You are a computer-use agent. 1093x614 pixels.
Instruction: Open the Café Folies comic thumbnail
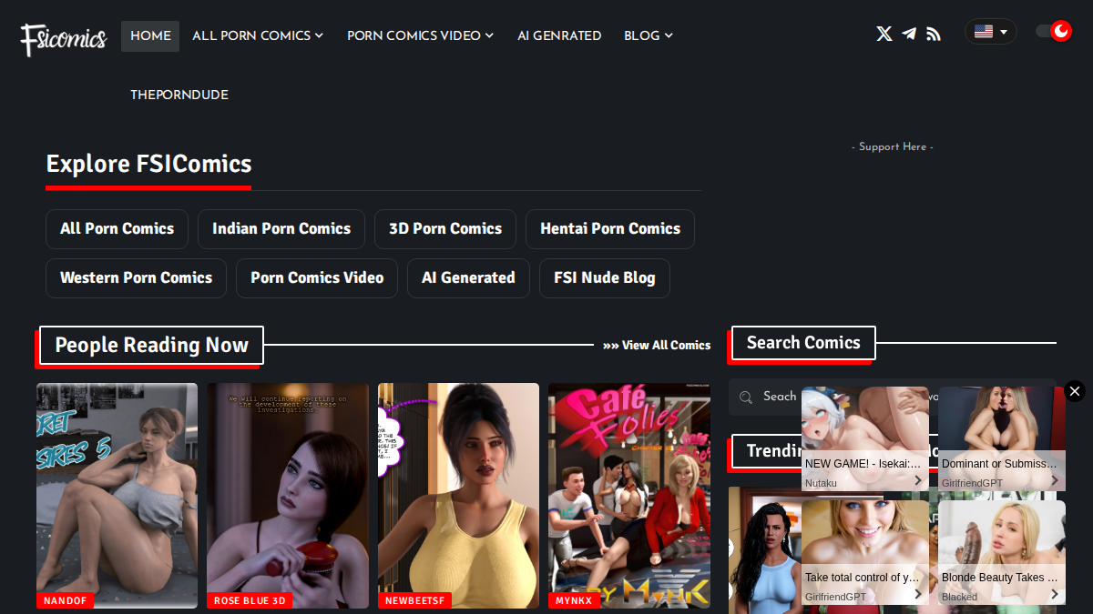(x=629, y=496)
